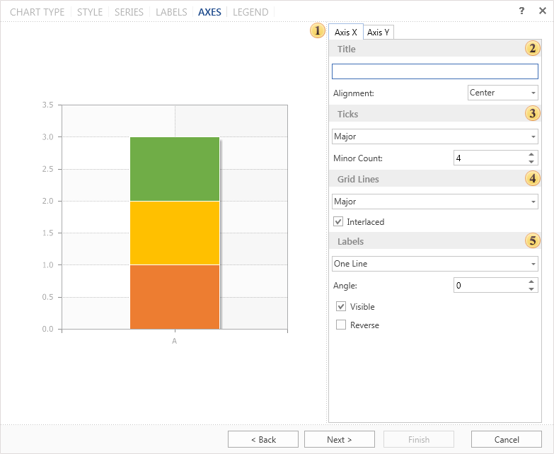Click callout badge 3 beside Ticks
Viewport: 554px width, 454px height.
point(532,114)
